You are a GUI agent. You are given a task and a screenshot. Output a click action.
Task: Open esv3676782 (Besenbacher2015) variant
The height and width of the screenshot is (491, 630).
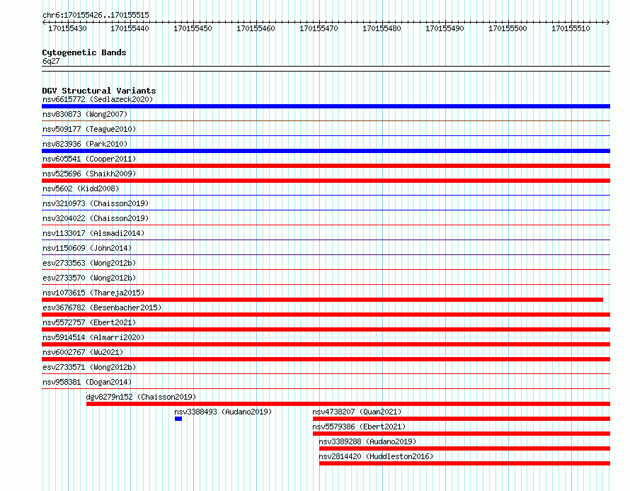tap(102, 307)
